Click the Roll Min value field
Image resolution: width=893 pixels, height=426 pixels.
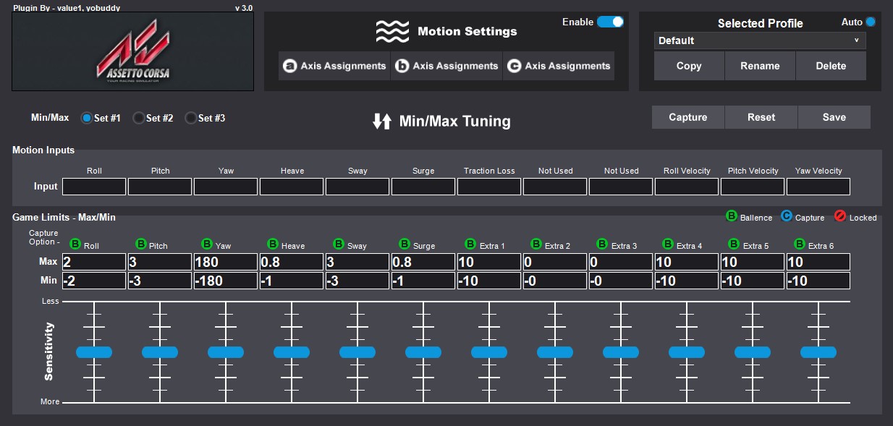click(x=94, y=281)
